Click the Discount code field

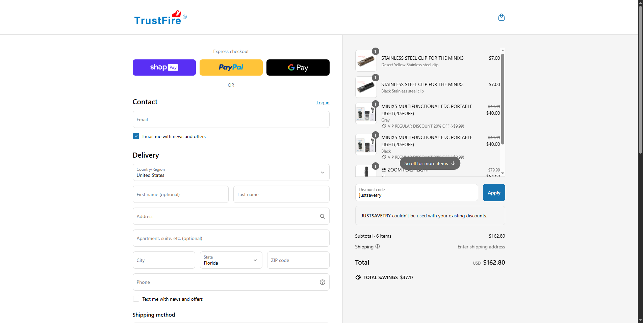coord(416,193)
